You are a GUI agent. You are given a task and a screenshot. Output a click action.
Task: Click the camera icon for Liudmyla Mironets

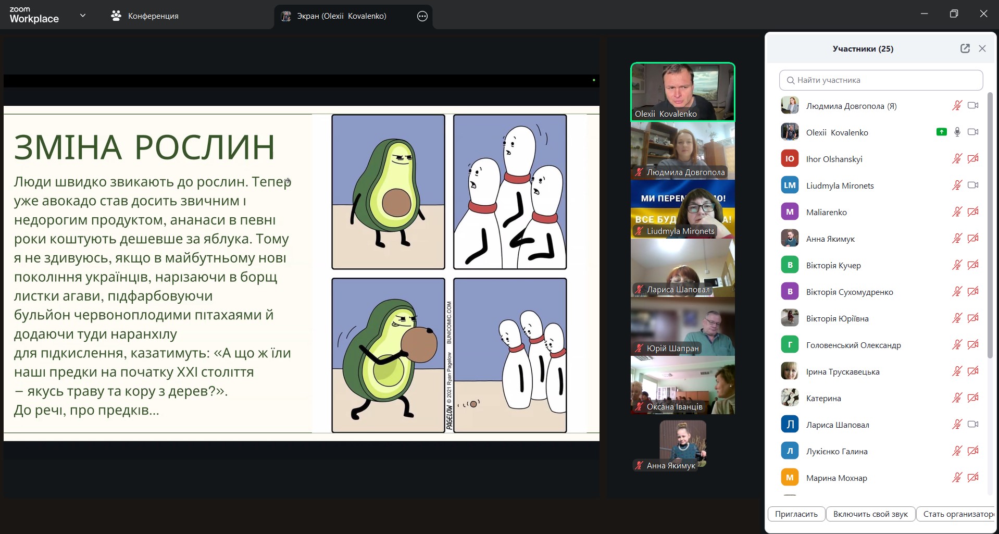point(972,185)
